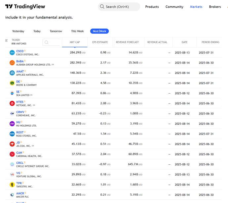This screenshot has height=203, width=228.
Task: Open the JD ticker link
Action: [18, 142]
